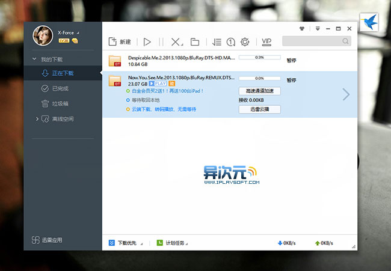The height and width of the screenshot is (271, 391).
Task: Click the 高速通道加速 acceleration button
Action: click(x=260, y=91)
